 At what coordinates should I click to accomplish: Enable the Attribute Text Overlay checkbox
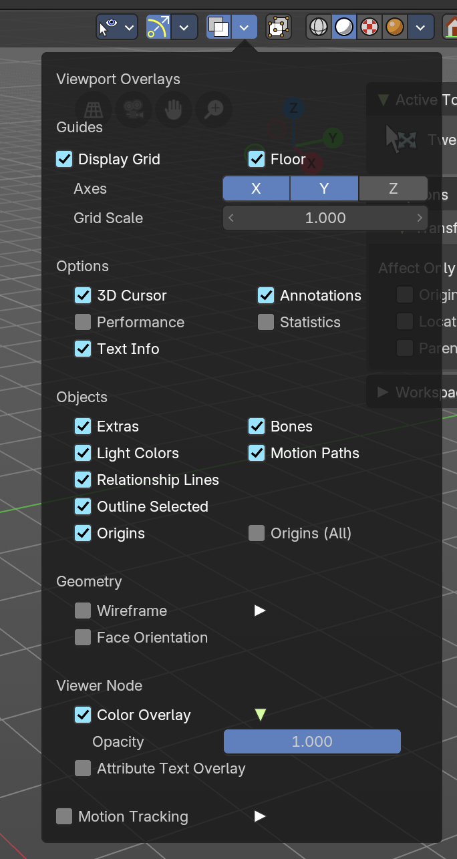tap(83, 768)
